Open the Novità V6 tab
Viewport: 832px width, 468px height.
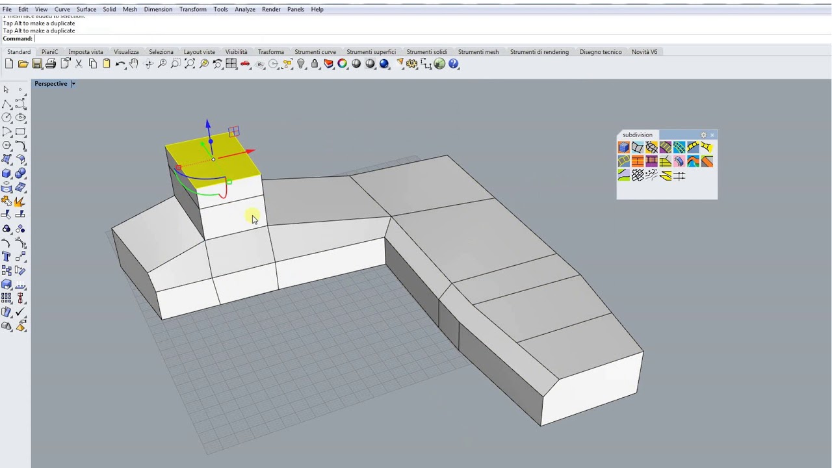pyautogui.click(x=645, y=52)
